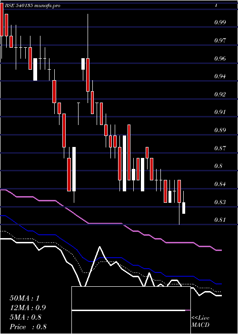Click inside the MACD indicator box
The height and width of the screenshot is (334, 238).
(131, 310)
